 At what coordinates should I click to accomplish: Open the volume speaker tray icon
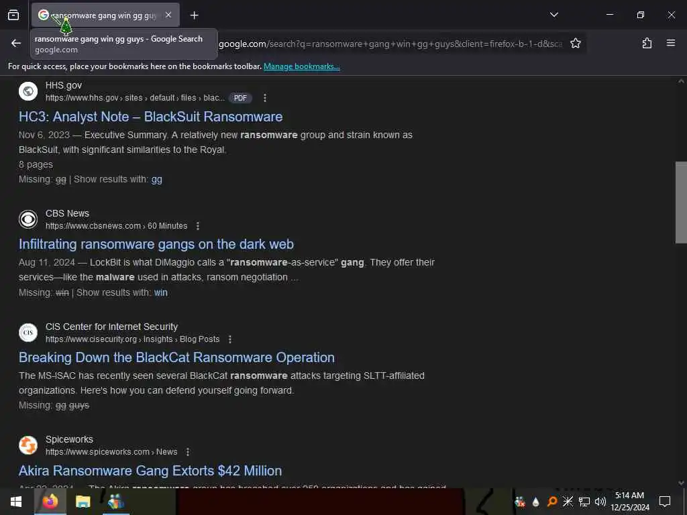(x=600, y=502)
